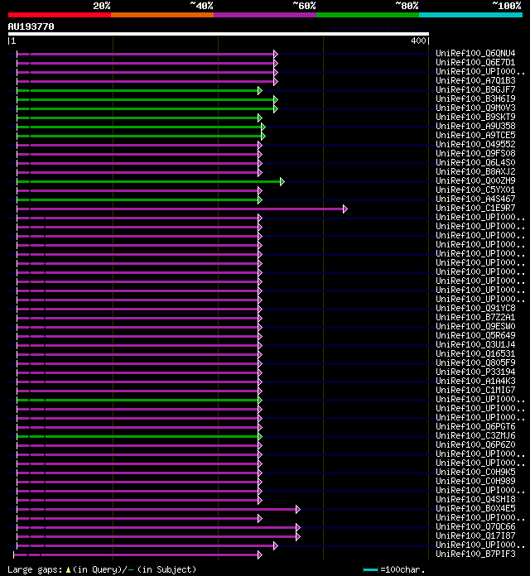This screenshot has height=576, width=530.
Task: Click the green arrowhead of the UniRef100_C3ZMJ6 row
Action: [x=260, y=437]
